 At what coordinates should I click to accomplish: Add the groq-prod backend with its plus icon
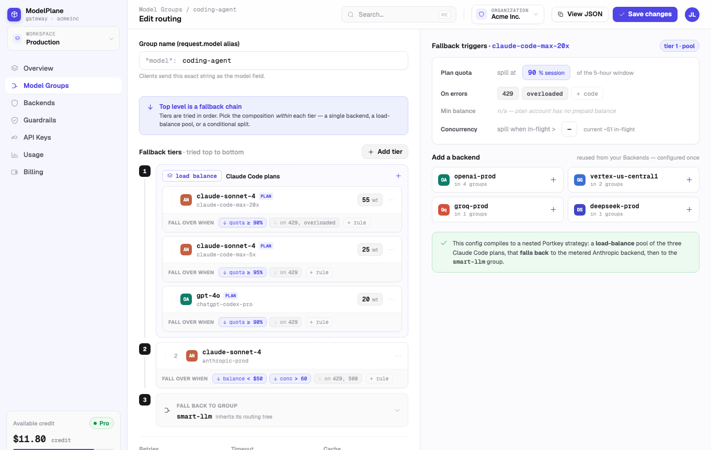pyautogui.click(x=553, y=209)
